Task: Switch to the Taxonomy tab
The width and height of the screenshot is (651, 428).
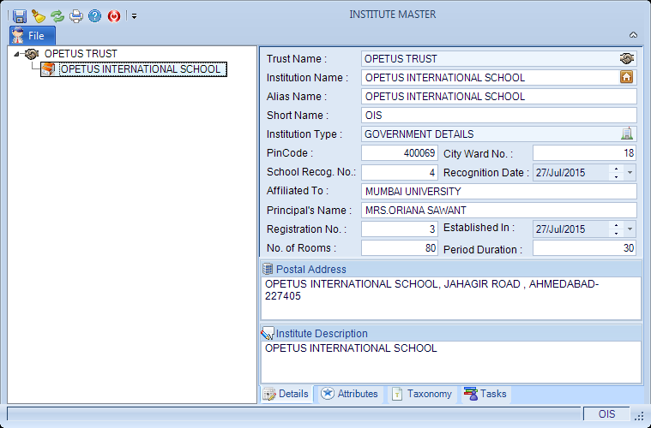Action: click(x=422, y=394)
